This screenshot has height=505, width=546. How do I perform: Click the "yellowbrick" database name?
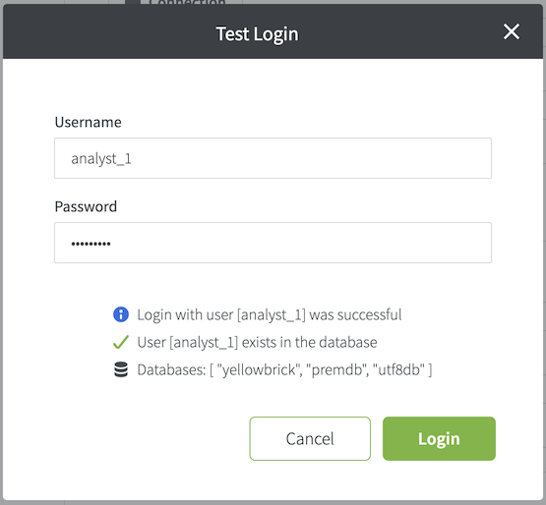click(x=259, y=369)
